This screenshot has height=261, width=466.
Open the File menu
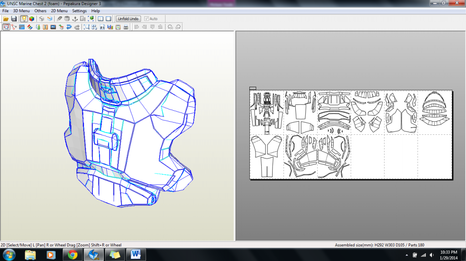5,11
